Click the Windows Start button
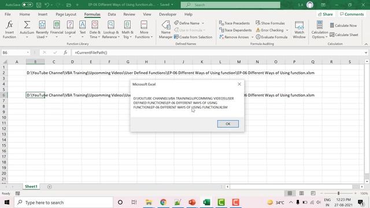Image resolution: width=370 pixels, height=208 pixels. point(6,202)
